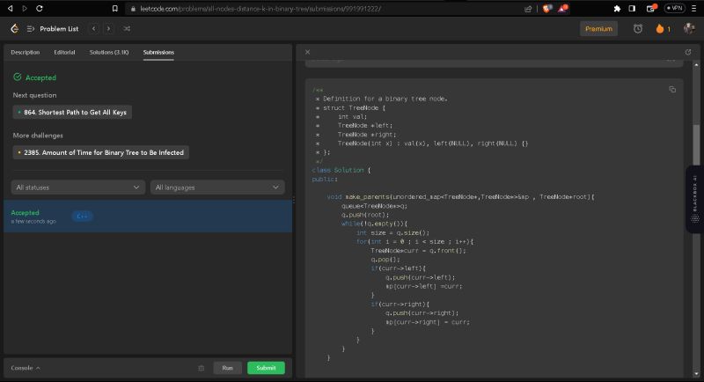Go forward in browser history

pyautogui.click(x=25, y=9)
